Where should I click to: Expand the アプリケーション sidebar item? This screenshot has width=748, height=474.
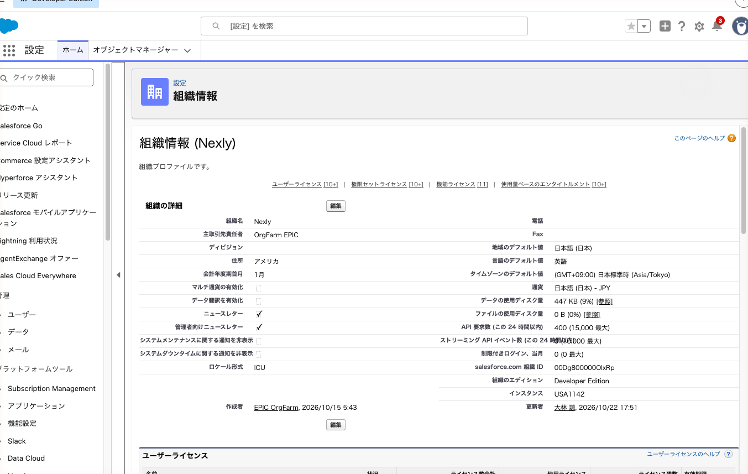click(36, 406)
